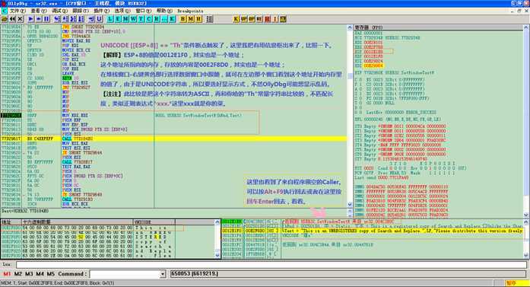This screenshot has width=530, height=287.
Task: Click the I plugin toolbar icon
Action: (275, 19)
